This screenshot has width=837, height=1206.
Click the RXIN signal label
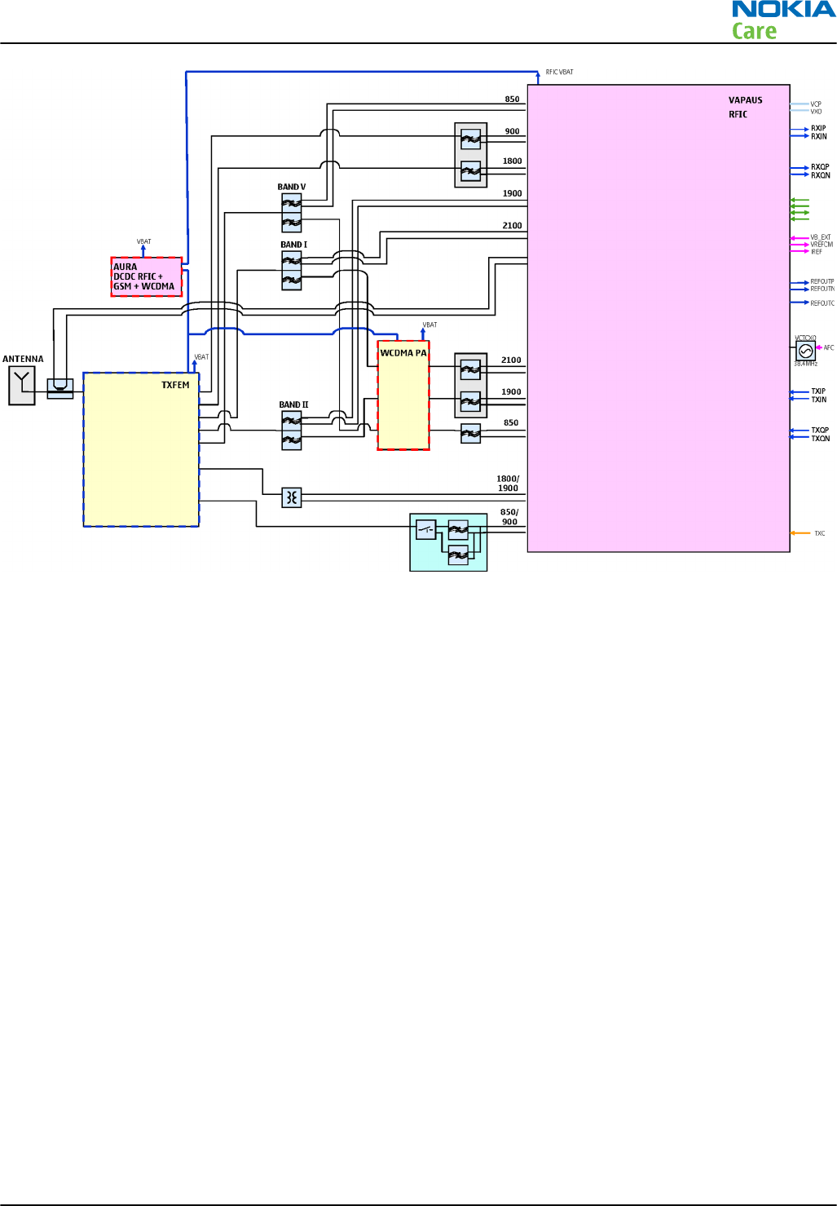(818, 136)
